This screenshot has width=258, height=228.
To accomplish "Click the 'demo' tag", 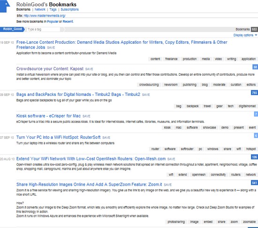I will point(225,127).
